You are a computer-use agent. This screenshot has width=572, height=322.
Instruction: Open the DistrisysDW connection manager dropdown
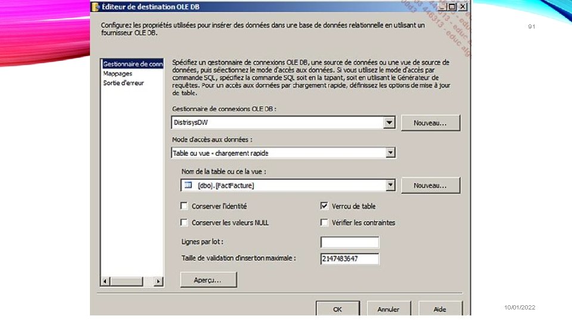(x=389, y=122)
